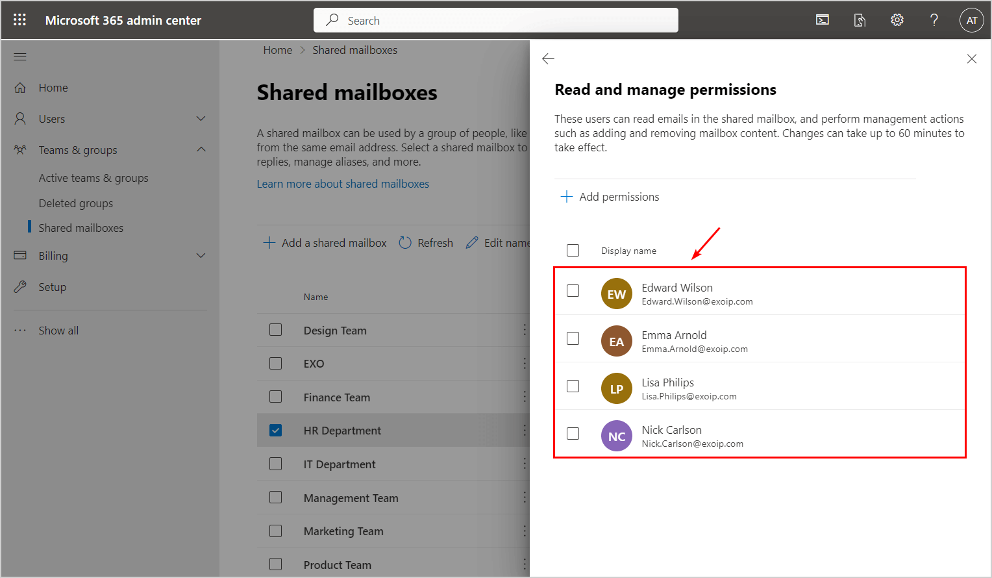Click the EA avatar for Emma Arnold

[617, 342]
